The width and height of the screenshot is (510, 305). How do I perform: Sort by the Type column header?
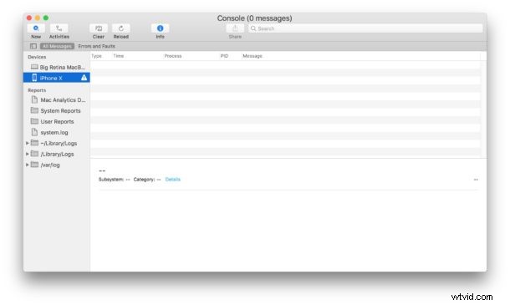(x=97, y=56)
